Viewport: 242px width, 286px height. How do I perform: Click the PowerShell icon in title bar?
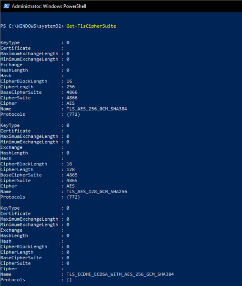[7, 6]
